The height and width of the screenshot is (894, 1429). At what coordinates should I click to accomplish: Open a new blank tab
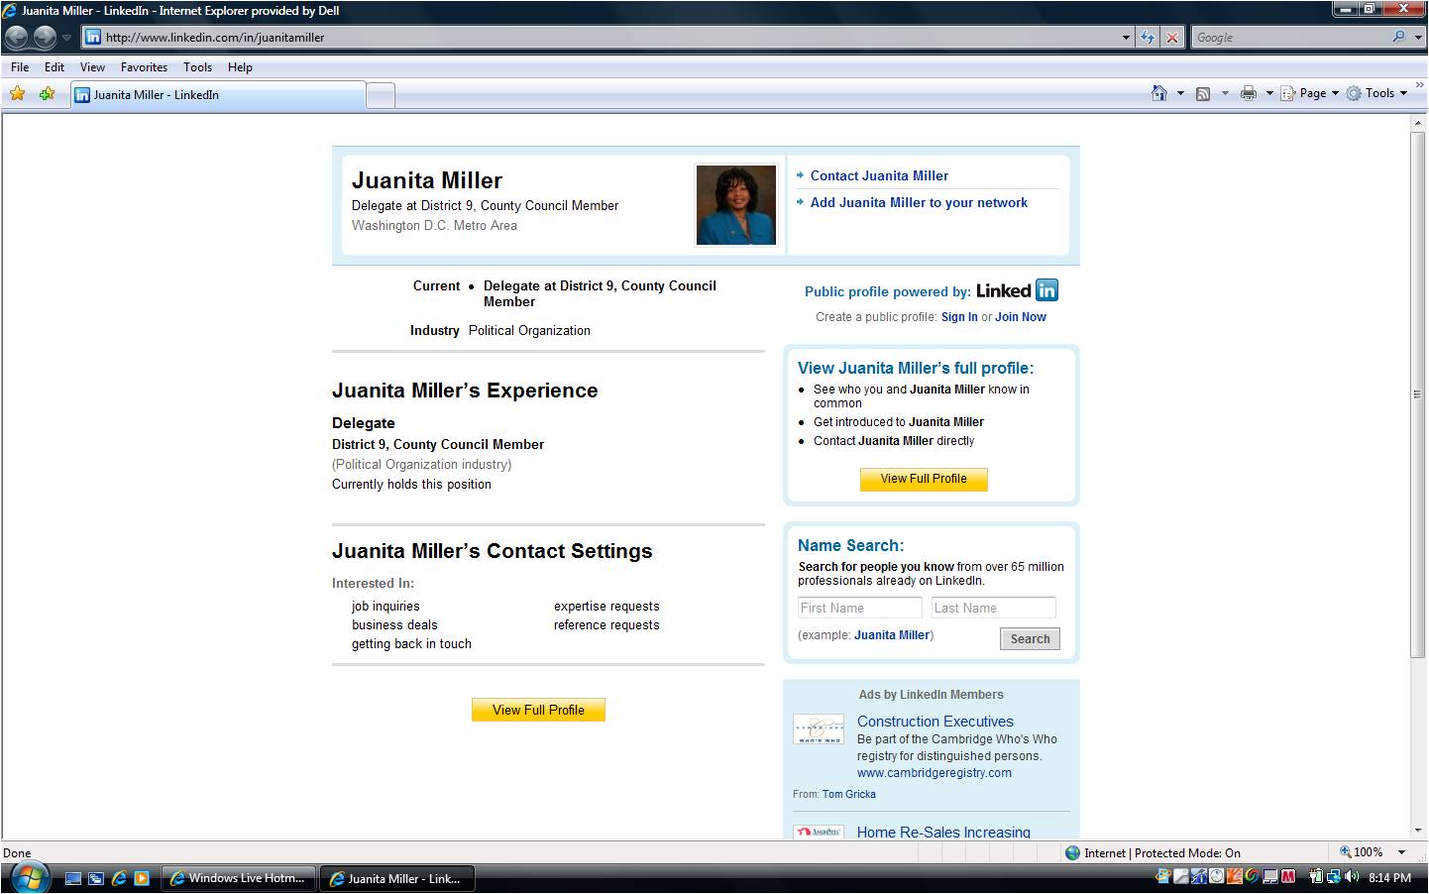click(381, 95)
